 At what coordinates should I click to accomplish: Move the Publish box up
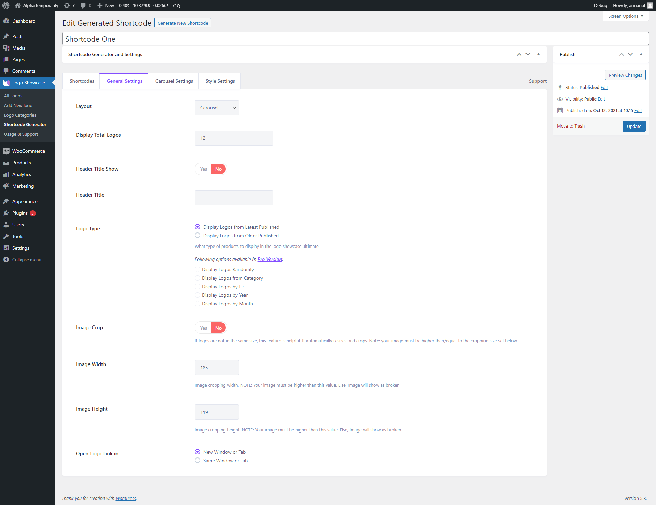point(621,54)
